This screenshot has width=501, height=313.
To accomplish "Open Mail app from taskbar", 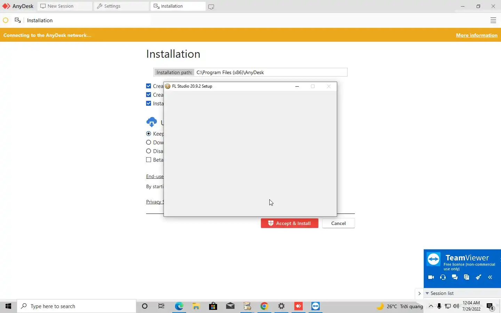I will point(230,306).
